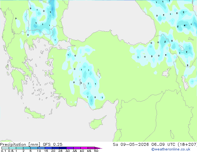The width and height of the screenshot is (197, 152).
Task: Click the 'GFS 0.25' model label
Action: (x=53, y=145)
